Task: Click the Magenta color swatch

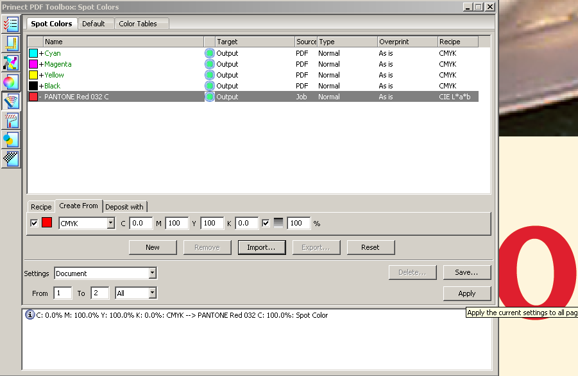Action: click(33, 64)
